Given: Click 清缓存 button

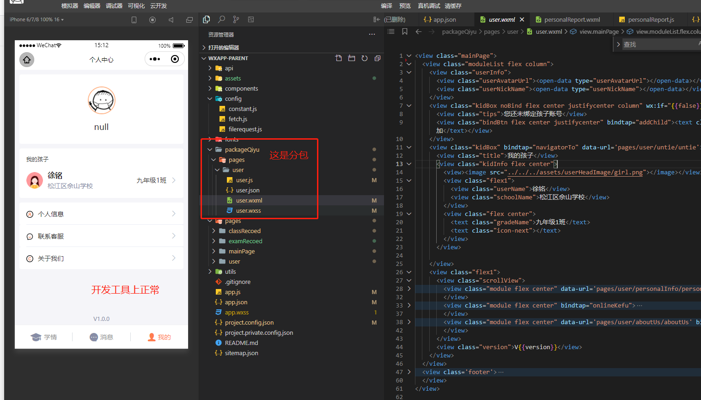Looking at the screenshot, I should 453,6.
